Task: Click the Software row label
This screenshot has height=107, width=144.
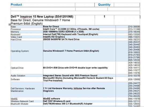Action: (15, 79)
